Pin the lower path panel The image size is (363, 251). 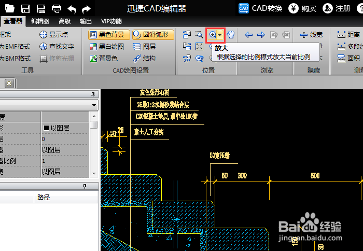[85, 186]
